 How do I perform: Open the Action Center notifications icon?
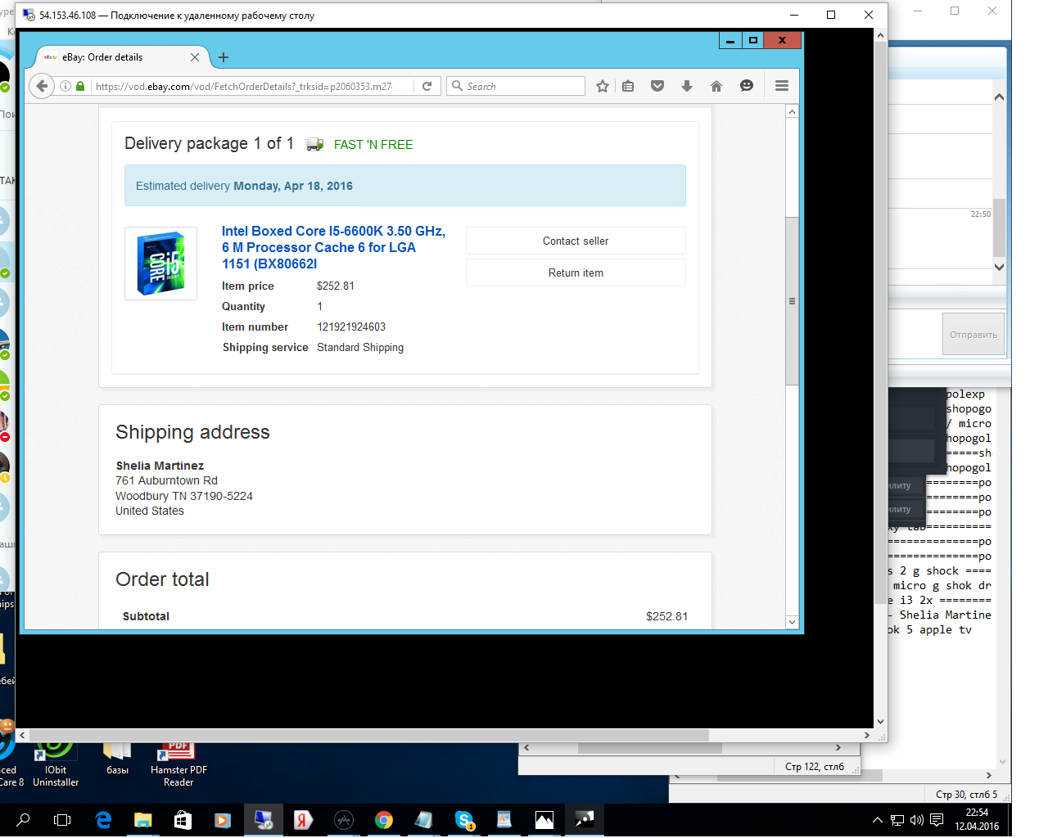937,820
